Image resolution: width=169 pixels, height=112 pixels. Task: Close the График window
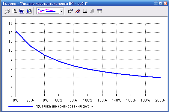165,4
